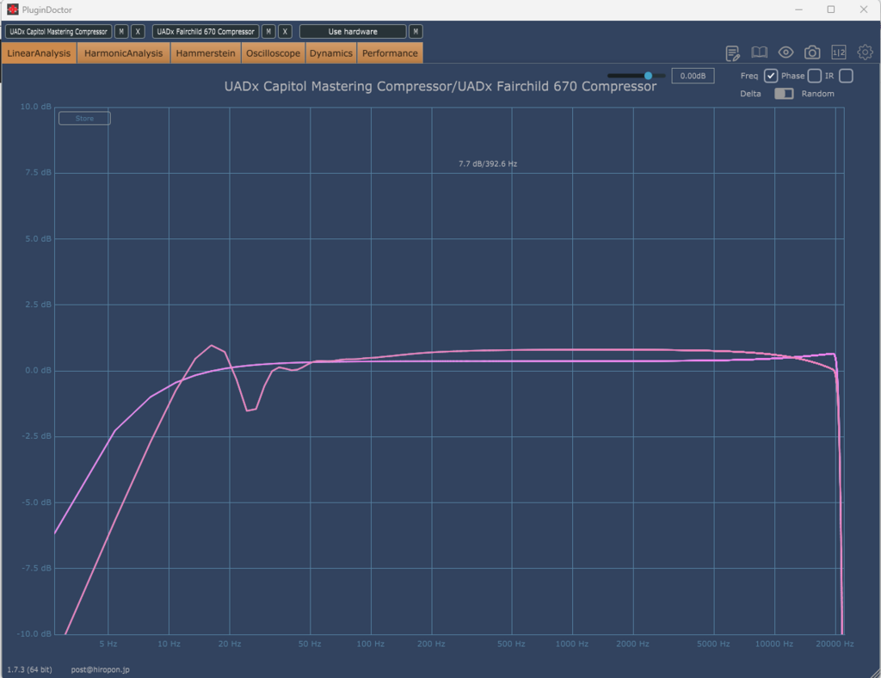Click the 7.5 dB axis label

click(38, 172)
